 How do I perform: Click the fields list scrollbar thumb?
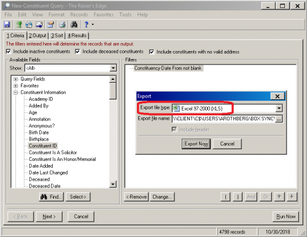[113, 91]
